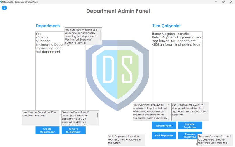Click the Update Employee help text box
The width and height of the screenshot is (235, 147).
[x=190, y=112]
